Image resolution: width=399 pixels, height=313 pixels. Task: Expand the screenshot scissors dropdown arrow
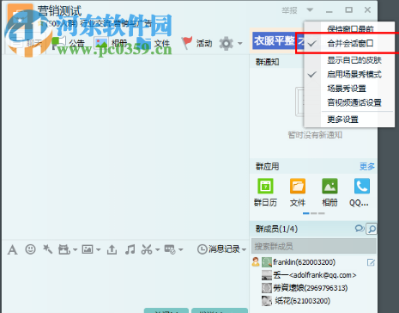pyautogui.click(x=157, y=249)
